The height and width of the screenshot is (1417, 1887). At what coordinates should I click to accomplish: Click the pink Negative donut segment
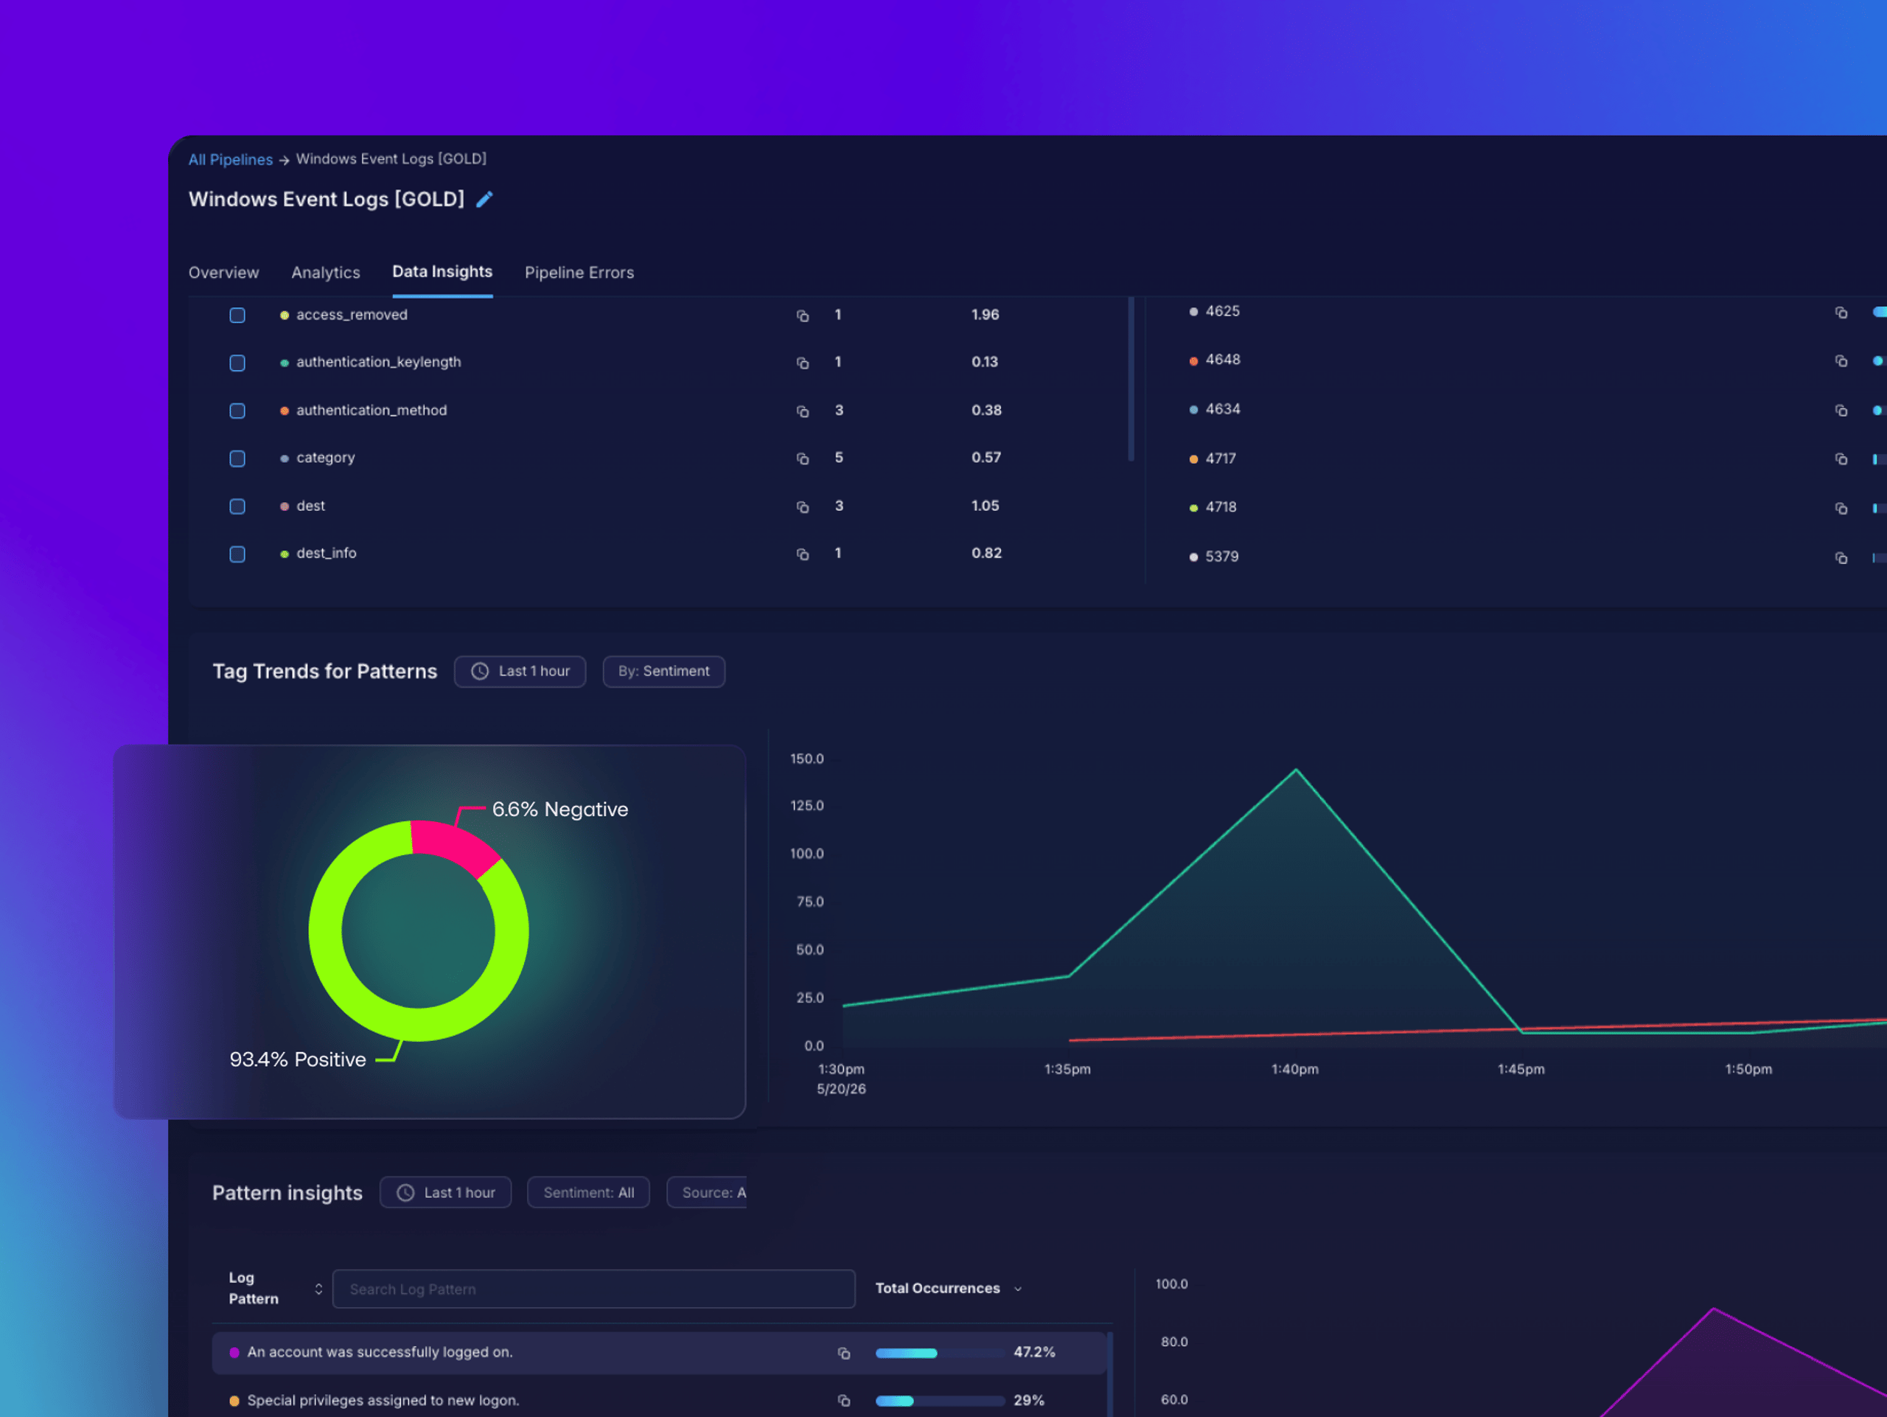pyautogui.click(x=454, y=846)
